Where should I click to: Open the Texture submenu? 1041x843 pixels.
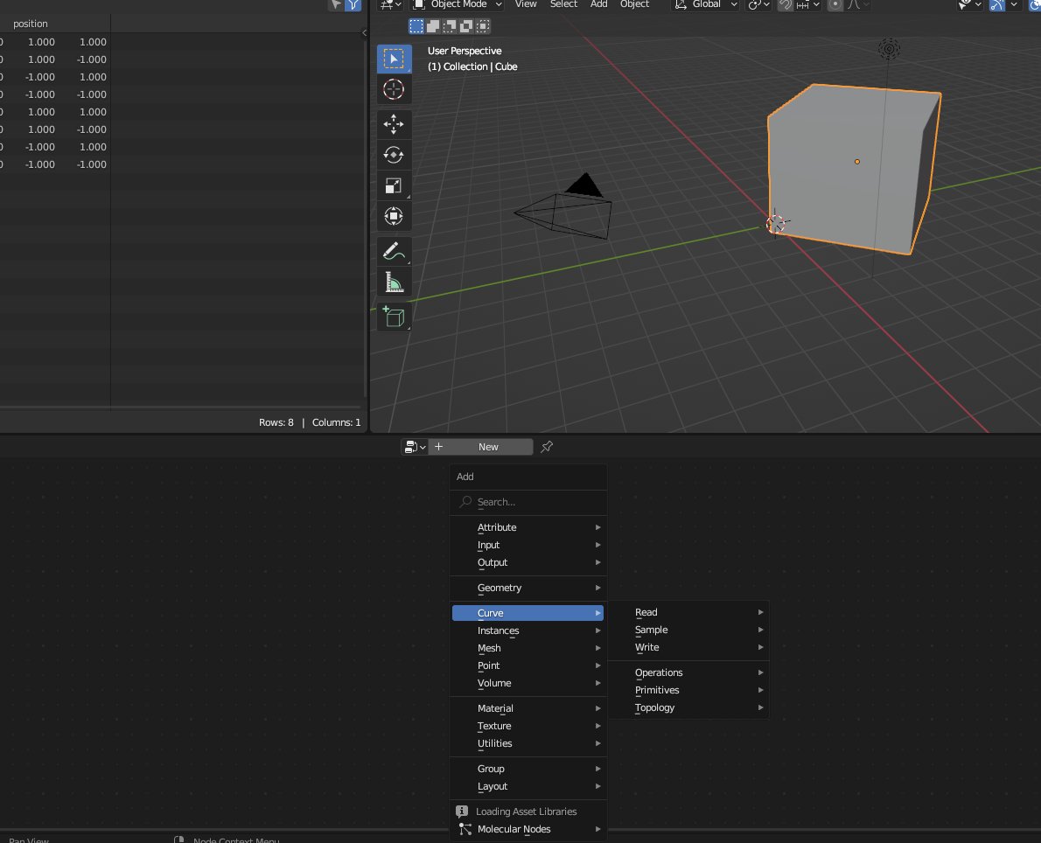point(527,726)
